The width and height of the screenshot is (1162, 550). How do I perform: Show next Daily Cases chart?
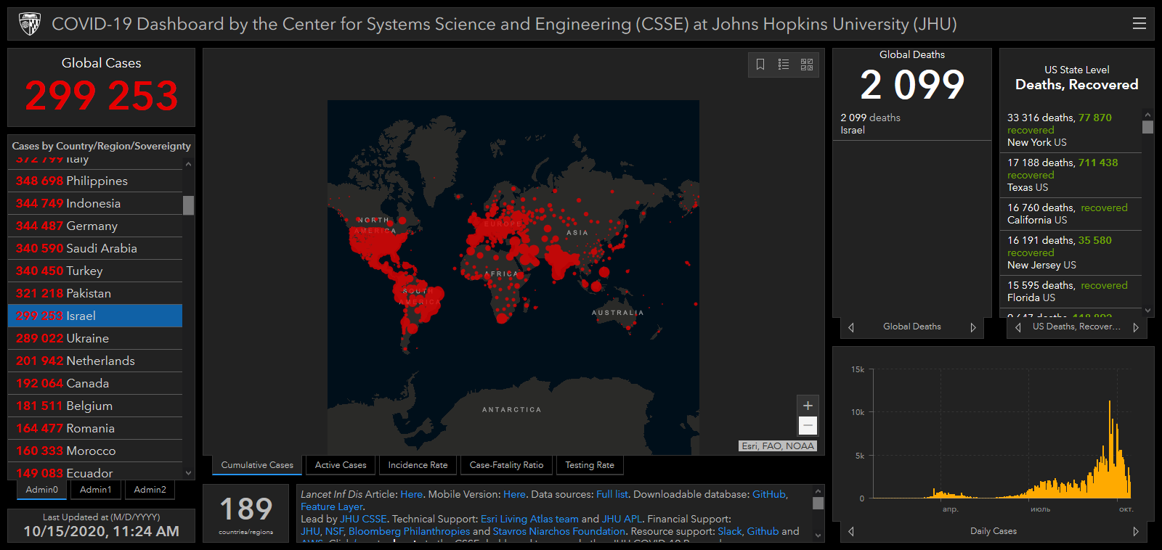tap(1136, 531)
